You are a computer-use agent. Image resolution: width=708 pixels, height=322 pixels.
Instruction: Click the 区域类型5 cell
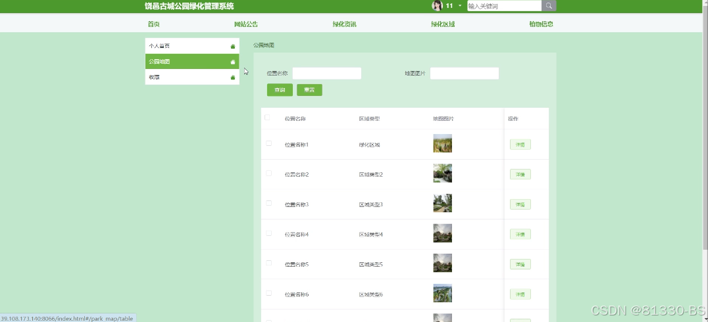[370, 265]
